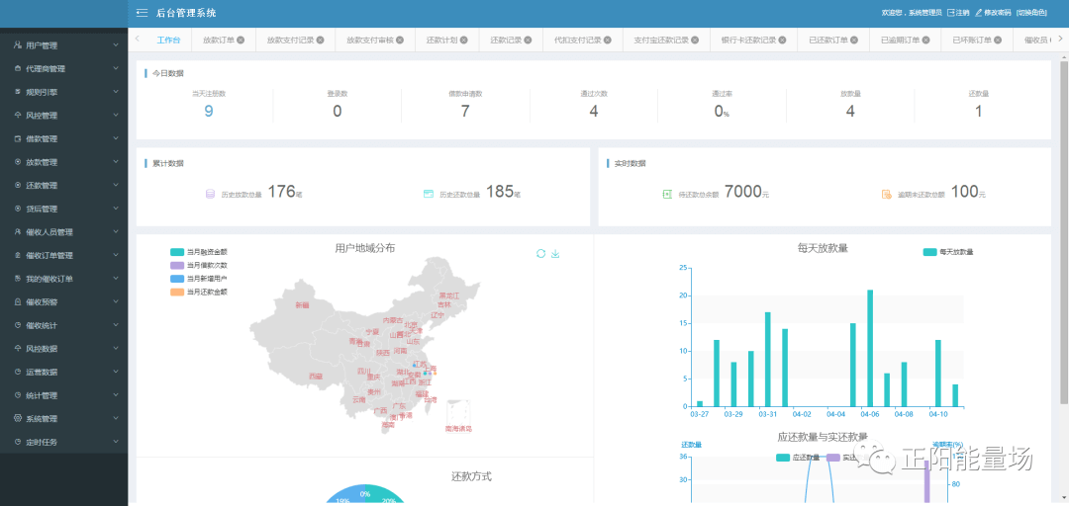The height and width of the screenshot is (506, 1069).
Task: Click the 我的催收订单 icon in sidebar
Action: pyautogui.click(x=17, y=279)
